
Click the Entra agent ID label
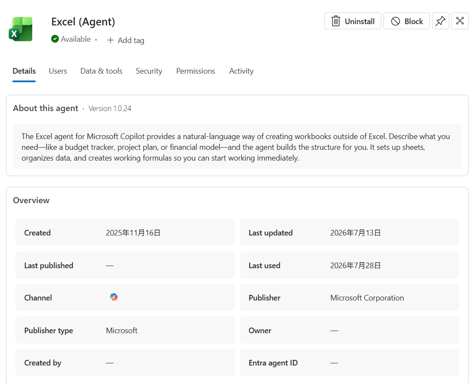coord(273,363)
